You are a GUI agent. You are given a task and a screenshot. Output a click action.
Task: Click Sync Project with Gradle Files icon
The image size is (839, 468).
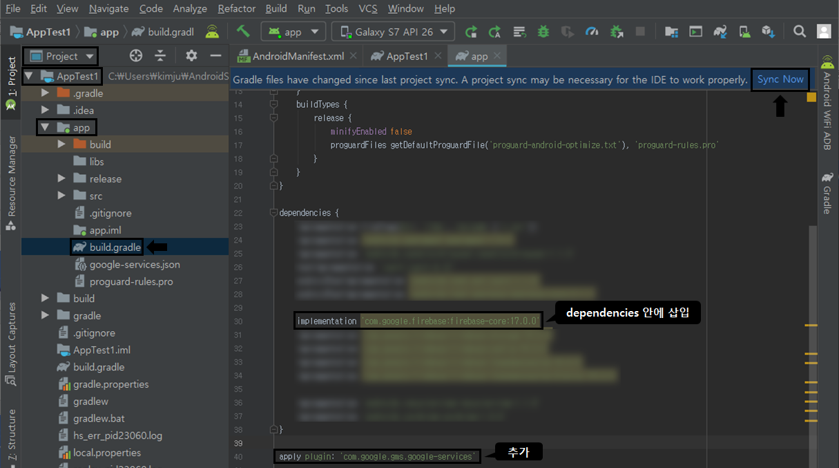(x=721, y=32)
